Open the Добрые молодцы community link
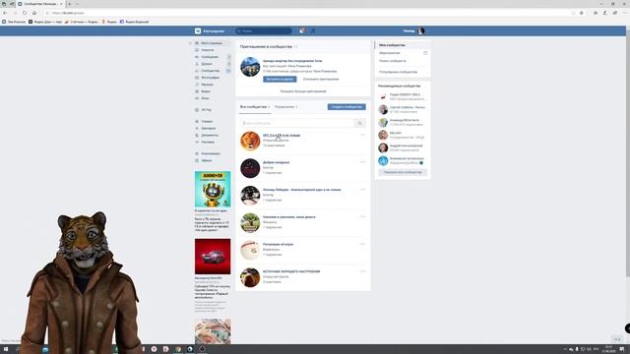630x354 pixels. pyautogui.click(x=276, y=162)
